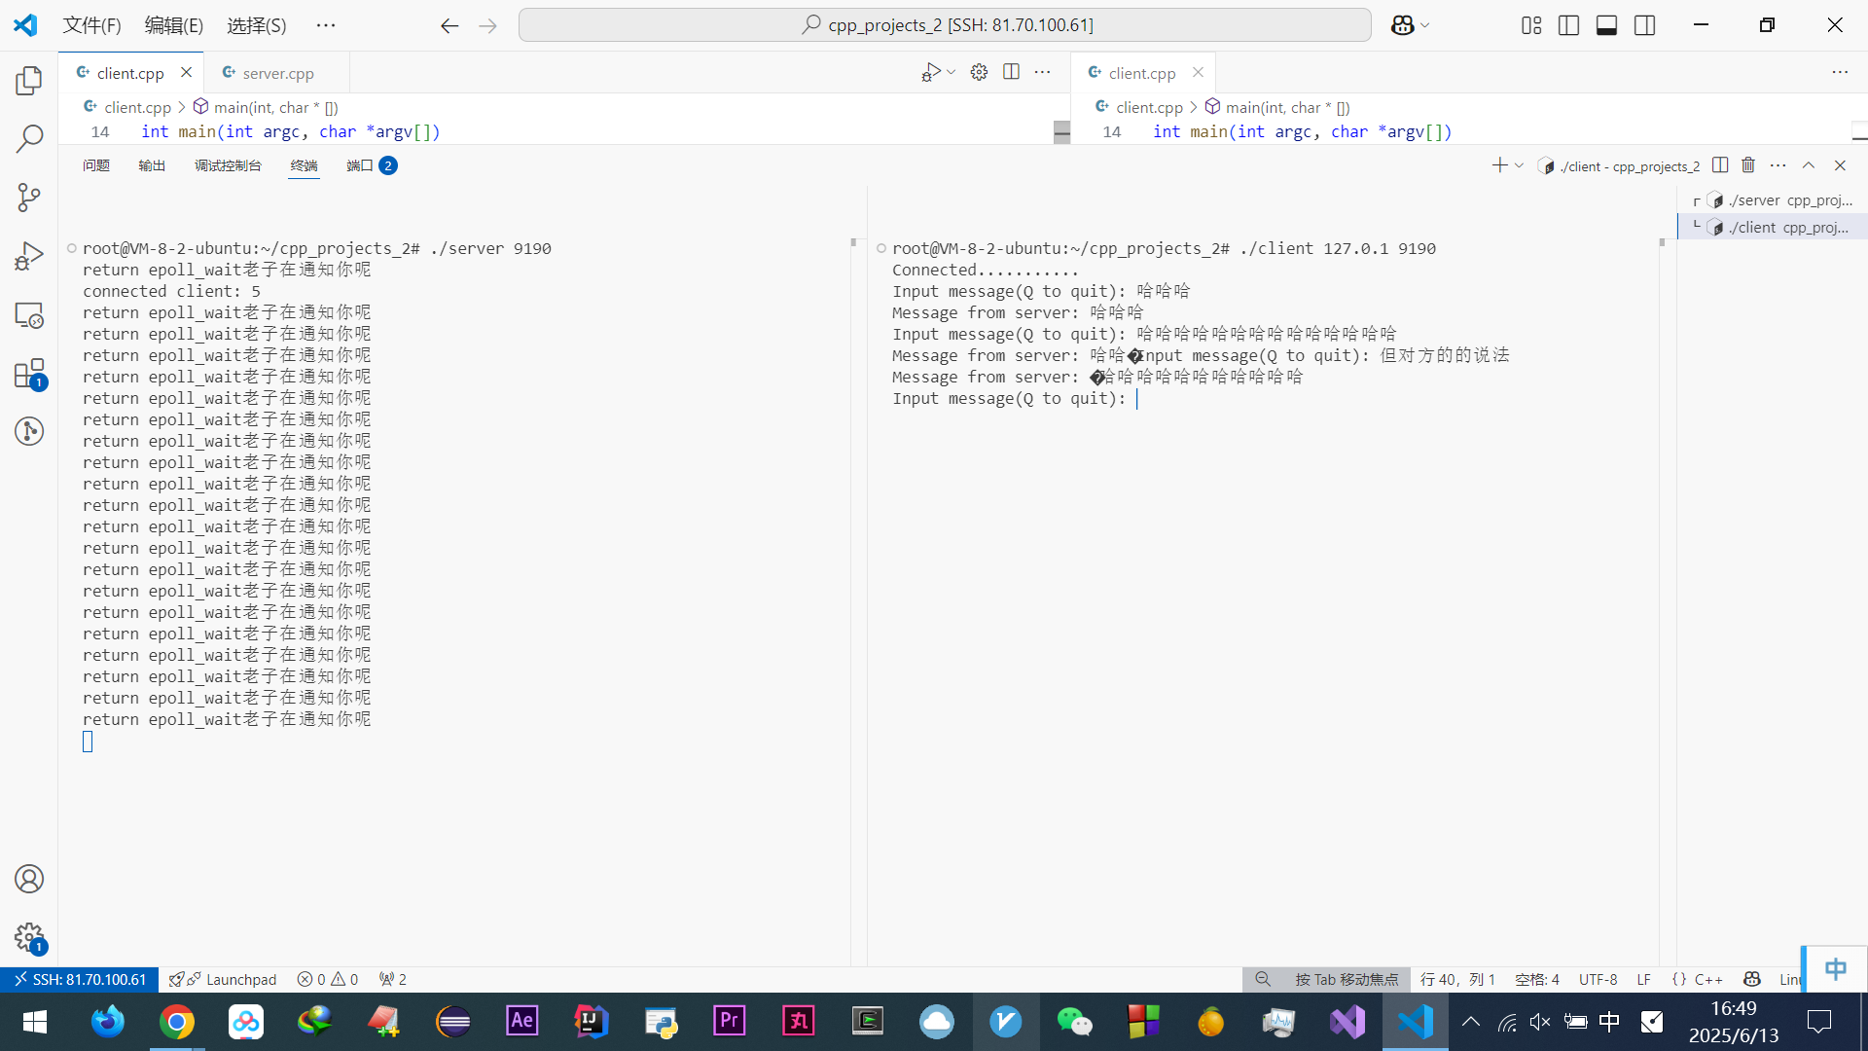Toggle the secondary side bar layout button
The height and width of the screenshot is (1051, 1868).
(x=1644, y=25)
